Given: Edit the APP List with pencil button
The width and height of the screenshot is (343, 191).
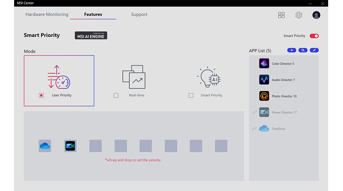Looking at the screenshot, I should (x=314, y=51).
